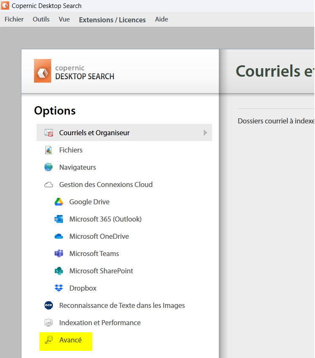Select Reconnaissance de Texte dans les Images

[x=122, y=305]
